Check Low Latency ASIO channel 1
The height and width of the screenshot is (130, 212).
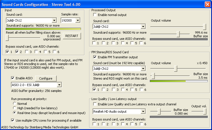click(95, 124)
